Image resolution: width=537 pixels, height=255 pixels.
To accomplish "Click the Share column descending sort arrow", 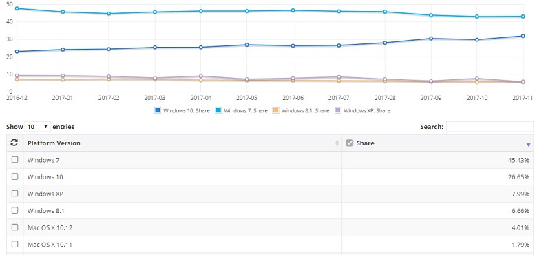I will 528,145.
